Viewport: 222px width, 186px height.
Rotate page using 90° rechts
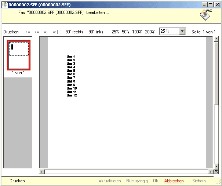tap(74, 32)
